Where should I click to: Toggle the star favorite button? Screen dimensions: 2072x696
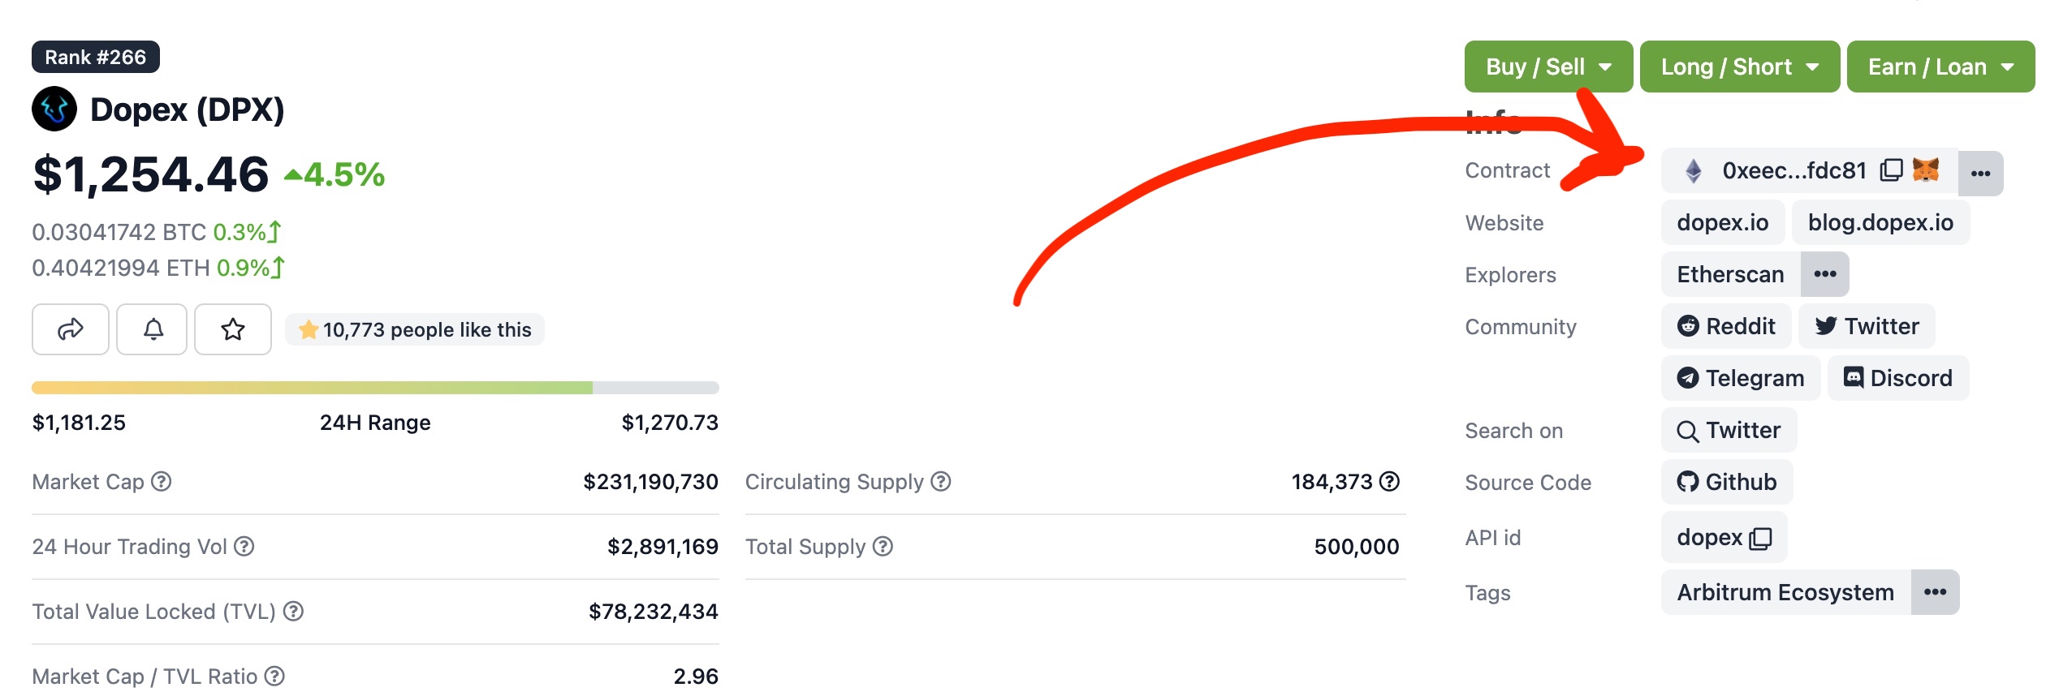[233, 329]
